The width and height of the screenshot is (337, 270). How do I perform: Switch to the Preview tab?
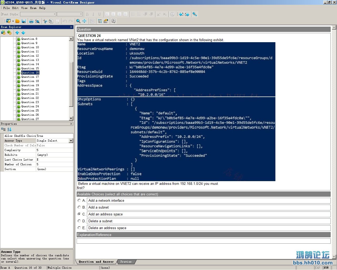[126, 262]
